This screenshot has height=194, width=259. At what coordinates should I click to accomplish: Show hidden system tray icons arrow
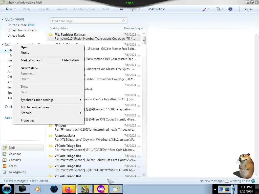pos(215,189)
